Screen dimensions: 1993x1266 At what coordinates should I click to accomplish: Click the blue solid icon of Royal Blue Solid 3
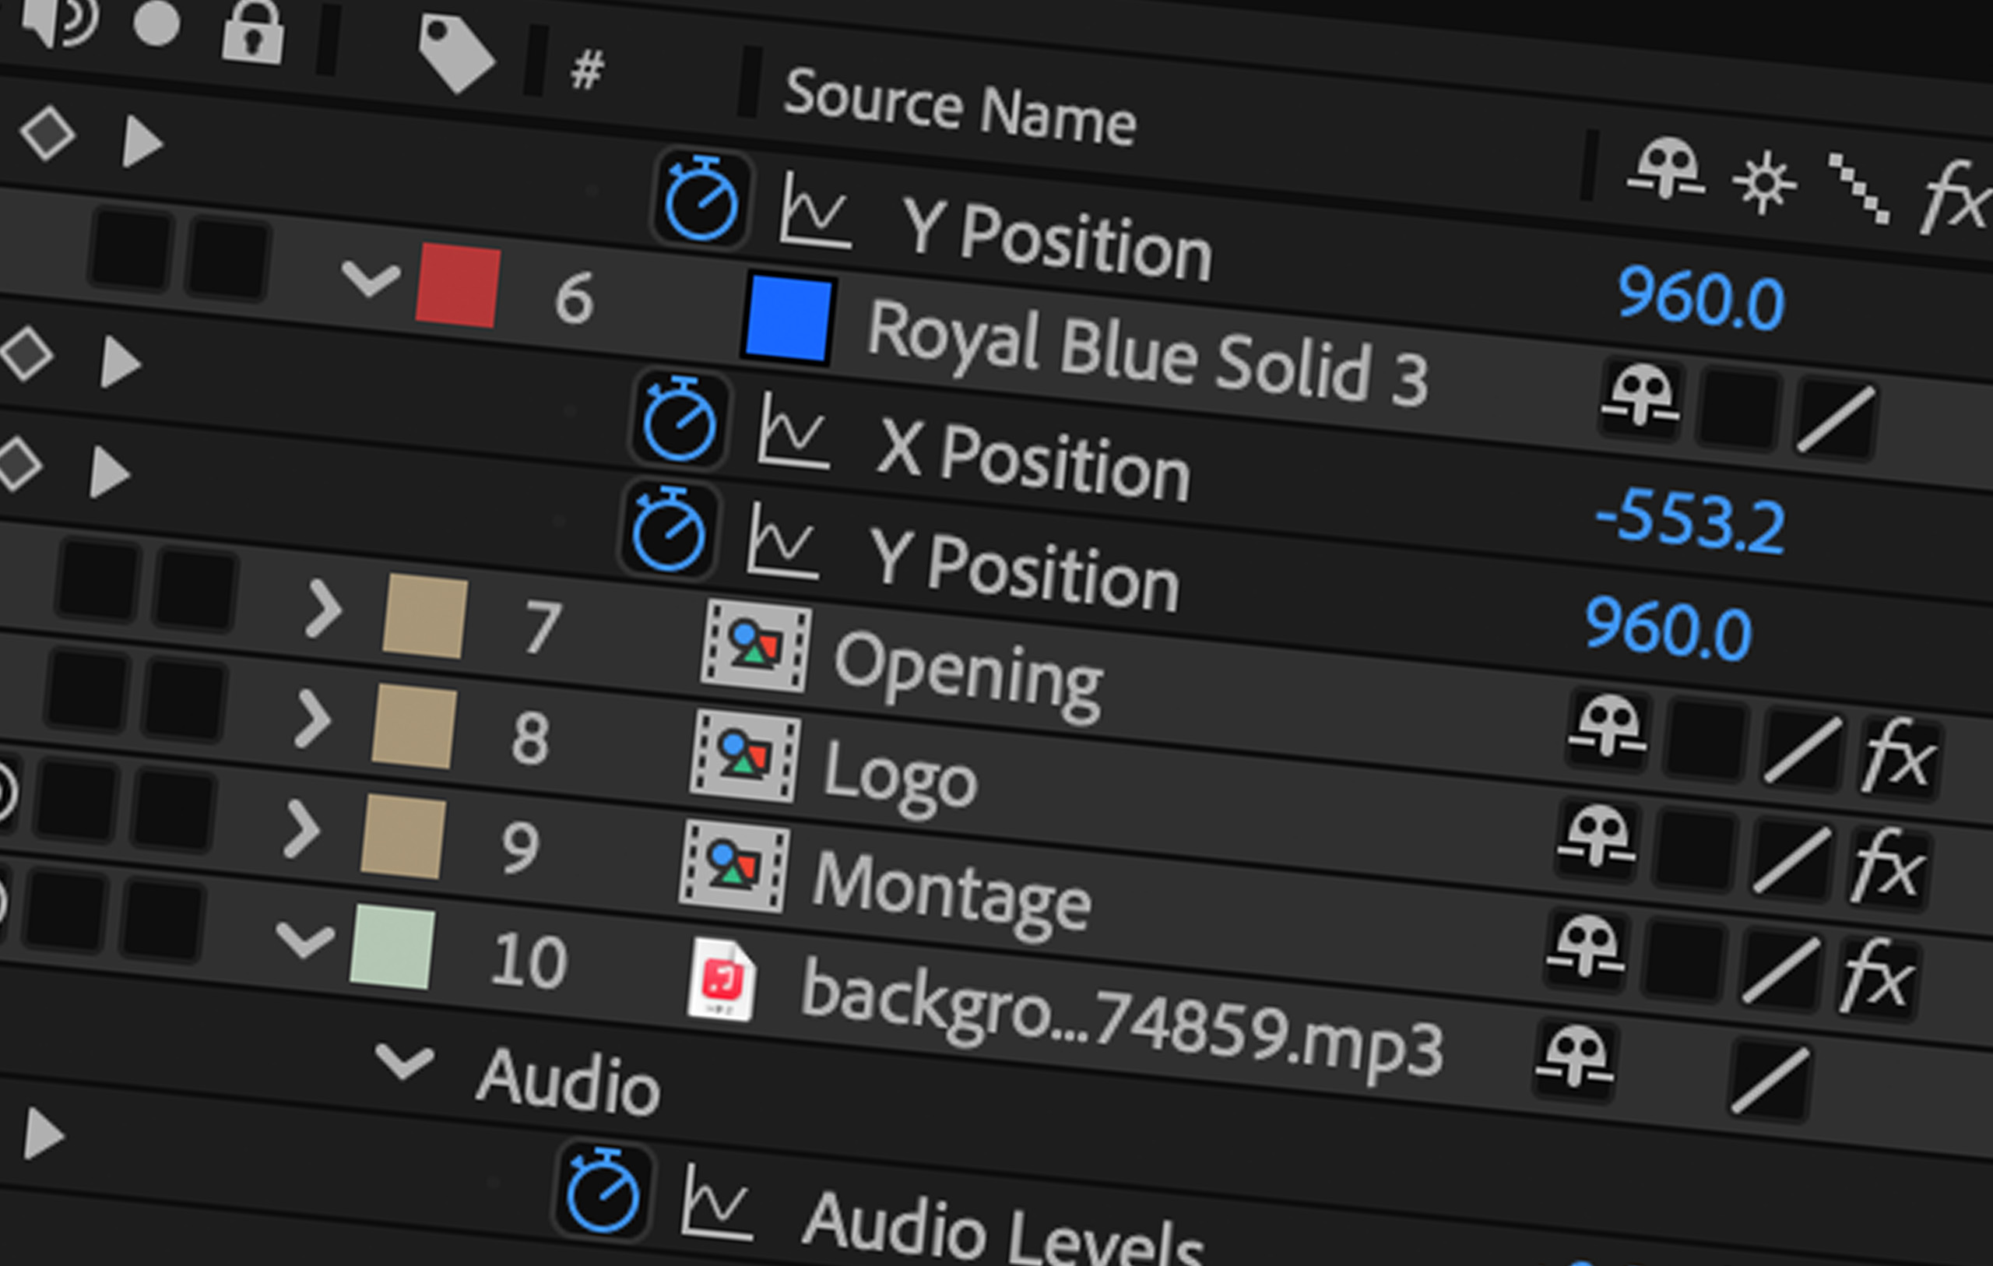click(x=788, y=318)
